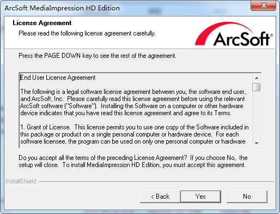
Task: Click the End User License Agreement line
Action: (58, 78)
